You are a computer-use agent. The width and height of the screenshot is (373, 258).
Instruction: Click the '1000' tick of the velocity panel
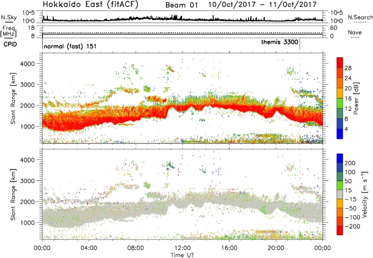(27, 223)
